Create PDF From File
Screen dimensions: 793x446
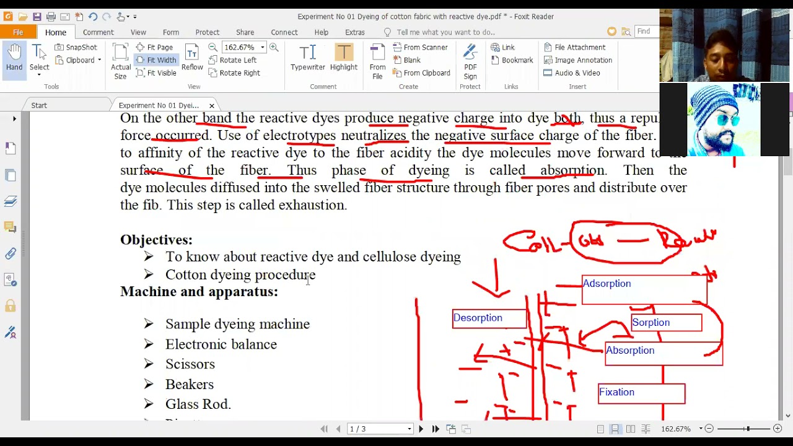coord(377,62)
